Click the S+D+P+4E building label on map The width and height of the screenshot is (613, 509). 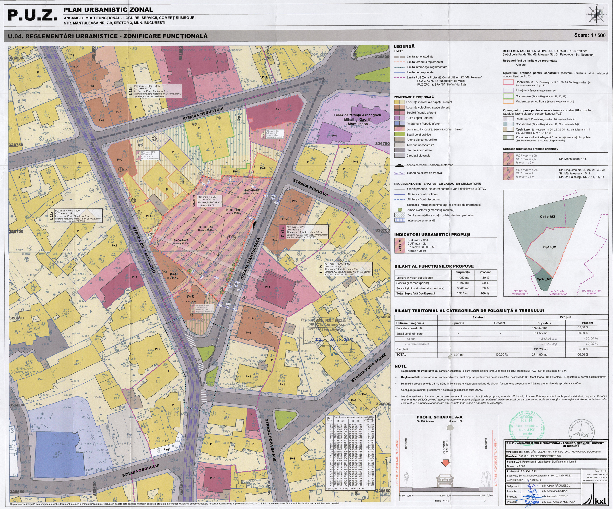[x=181, y=241]
